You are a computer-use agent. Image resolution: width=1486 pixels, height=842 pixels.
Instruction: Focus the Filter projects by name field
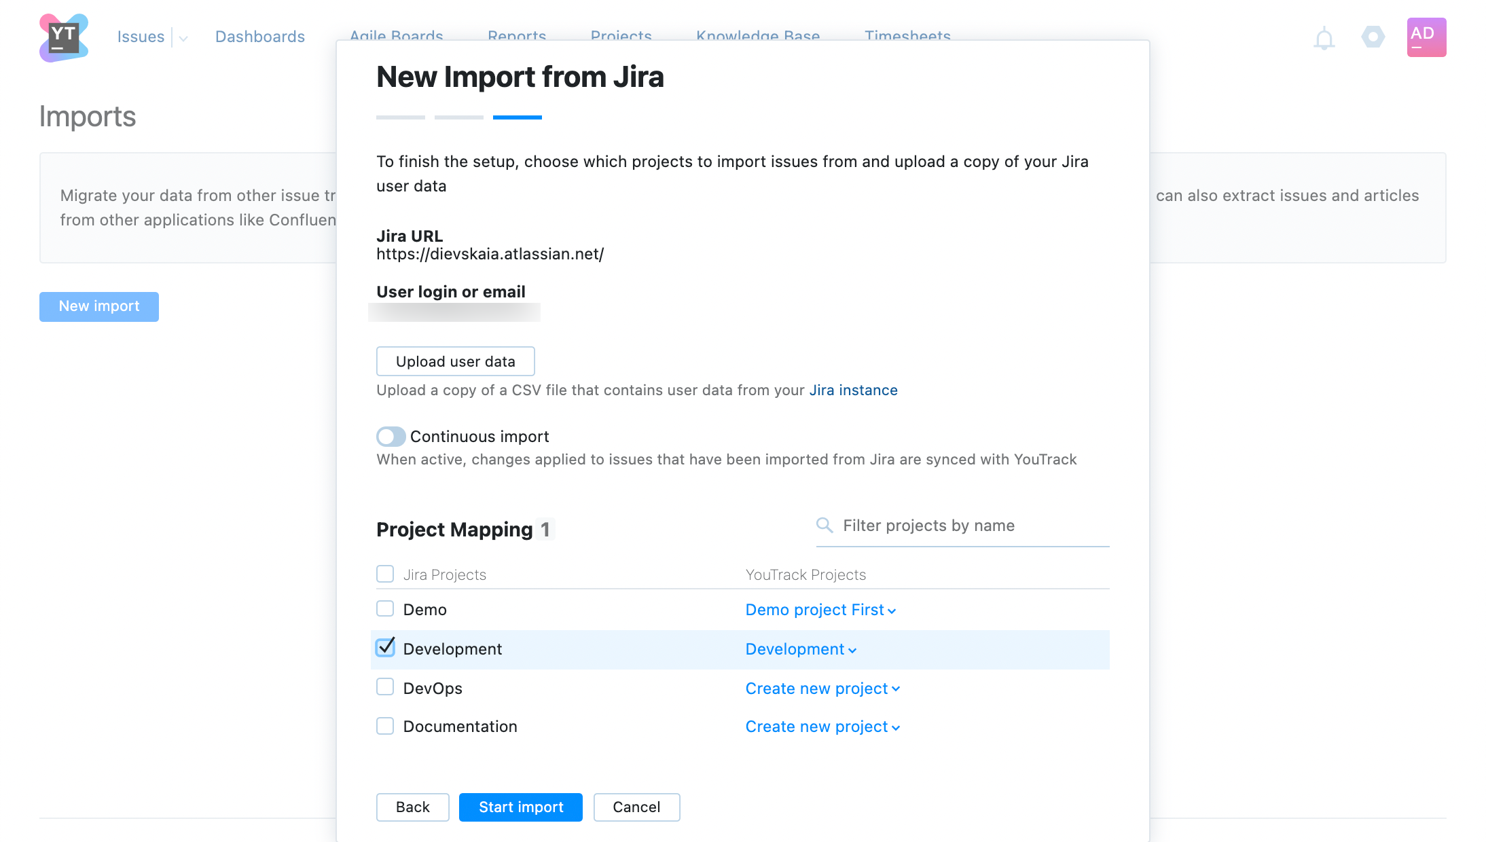pyautogui.click(x=962, y=526)
